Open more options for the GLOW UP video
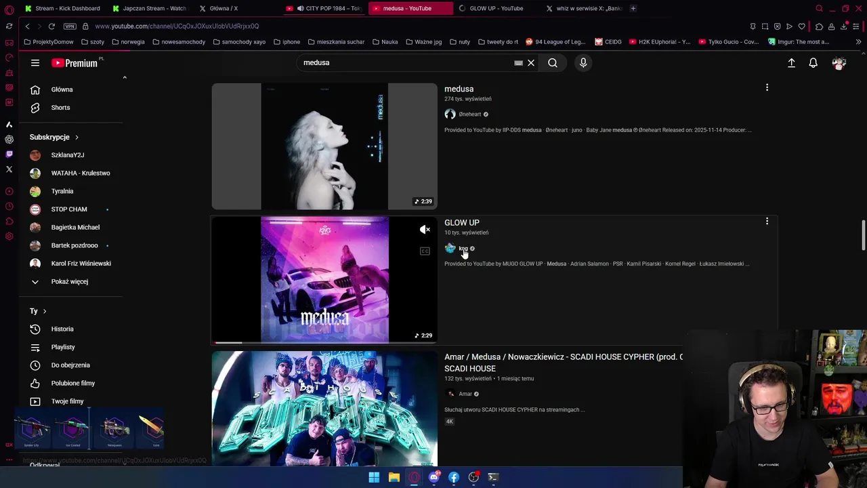 tap(767, 221)
